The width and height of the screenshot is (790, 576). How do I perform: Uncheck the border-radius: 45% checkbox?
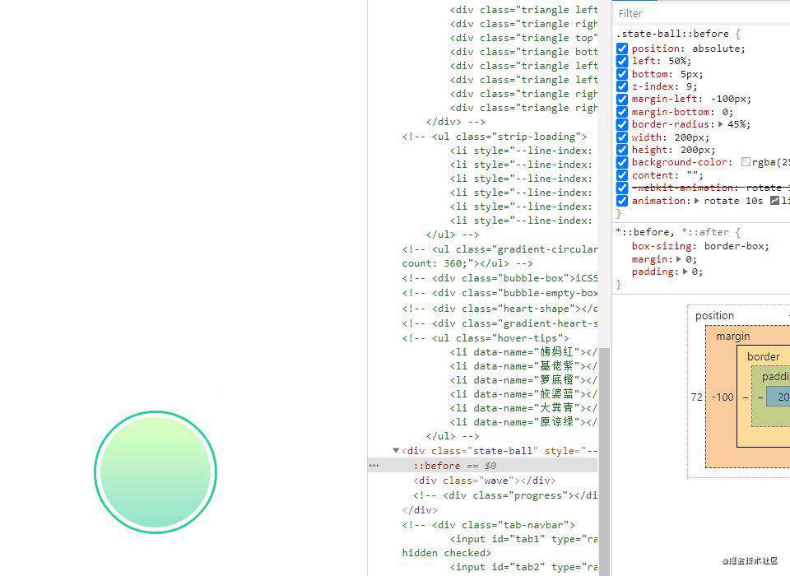point(622,124)
